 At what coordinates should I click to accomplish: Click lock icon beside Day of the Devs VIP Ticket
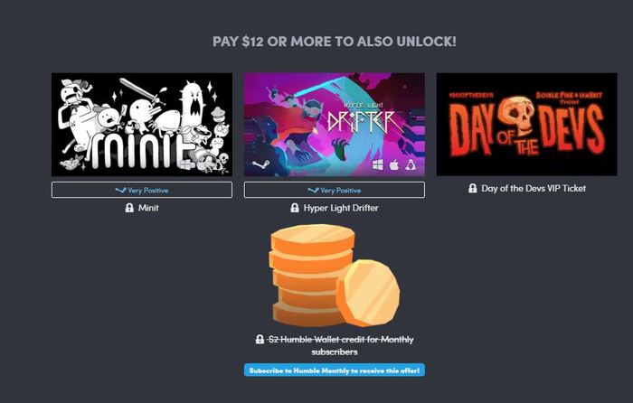pos(472,188)
